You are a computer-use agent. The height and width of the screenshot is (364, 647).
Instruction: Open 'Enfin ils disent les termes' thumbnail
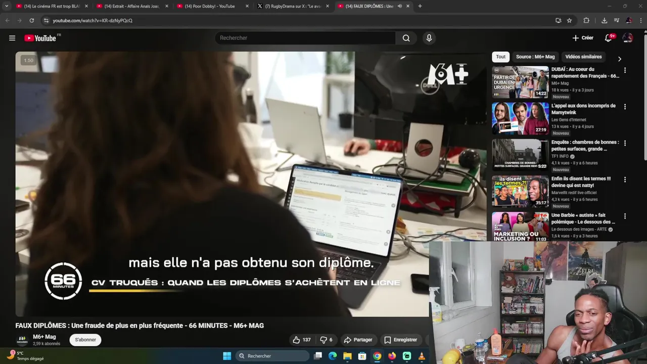[520, 191]
